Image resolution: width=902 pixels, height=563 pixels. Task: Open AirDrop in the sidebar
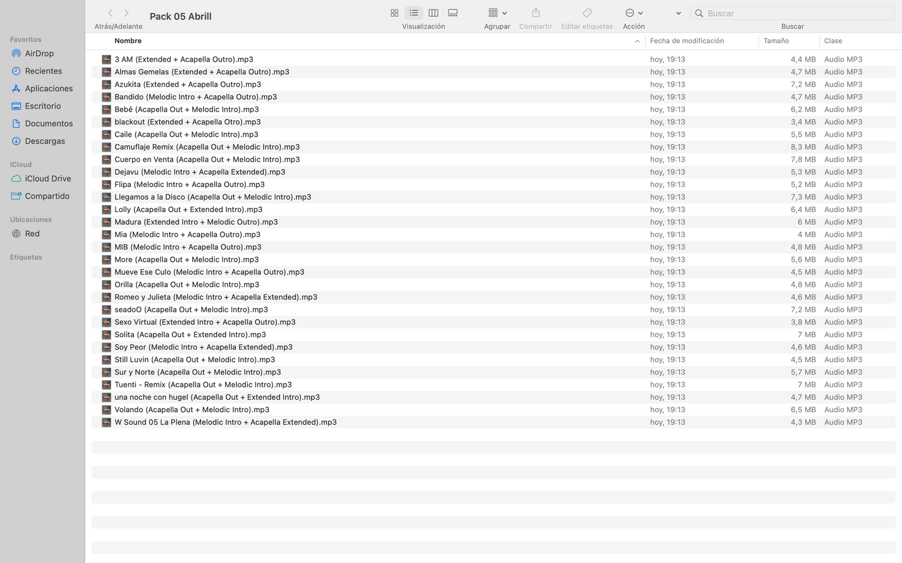[39, 54]
